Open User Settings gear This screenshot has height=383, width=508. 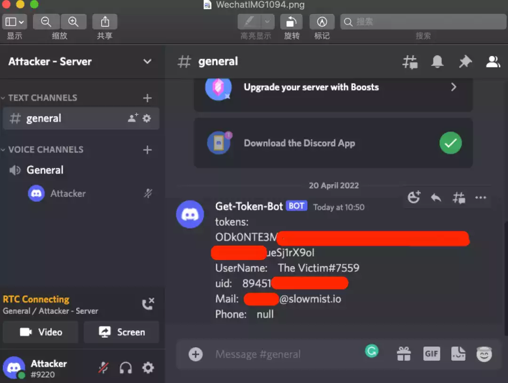[x=148, y=368]
